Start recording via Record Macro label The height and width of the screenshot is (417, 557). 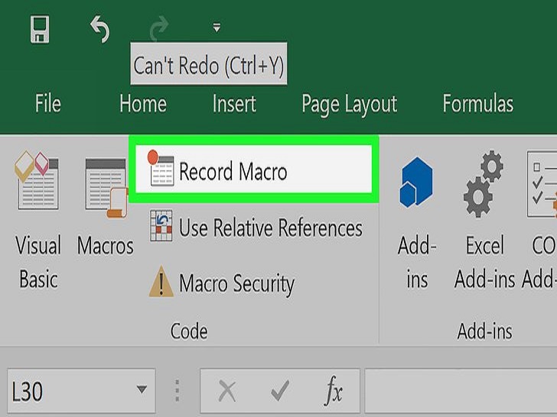[233, 172]
